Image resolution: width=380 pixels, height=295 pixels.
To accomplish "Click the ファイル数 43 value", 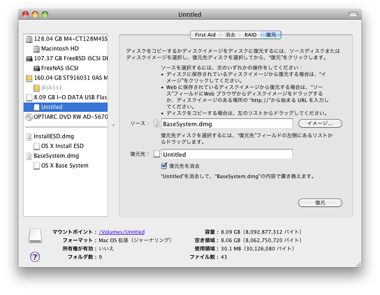I will point(224,257).
